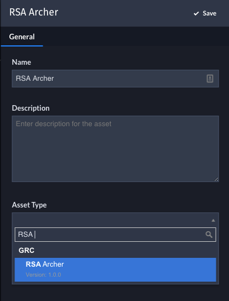
Task: Click the Description box resize grip
Action: click(216, 179)
